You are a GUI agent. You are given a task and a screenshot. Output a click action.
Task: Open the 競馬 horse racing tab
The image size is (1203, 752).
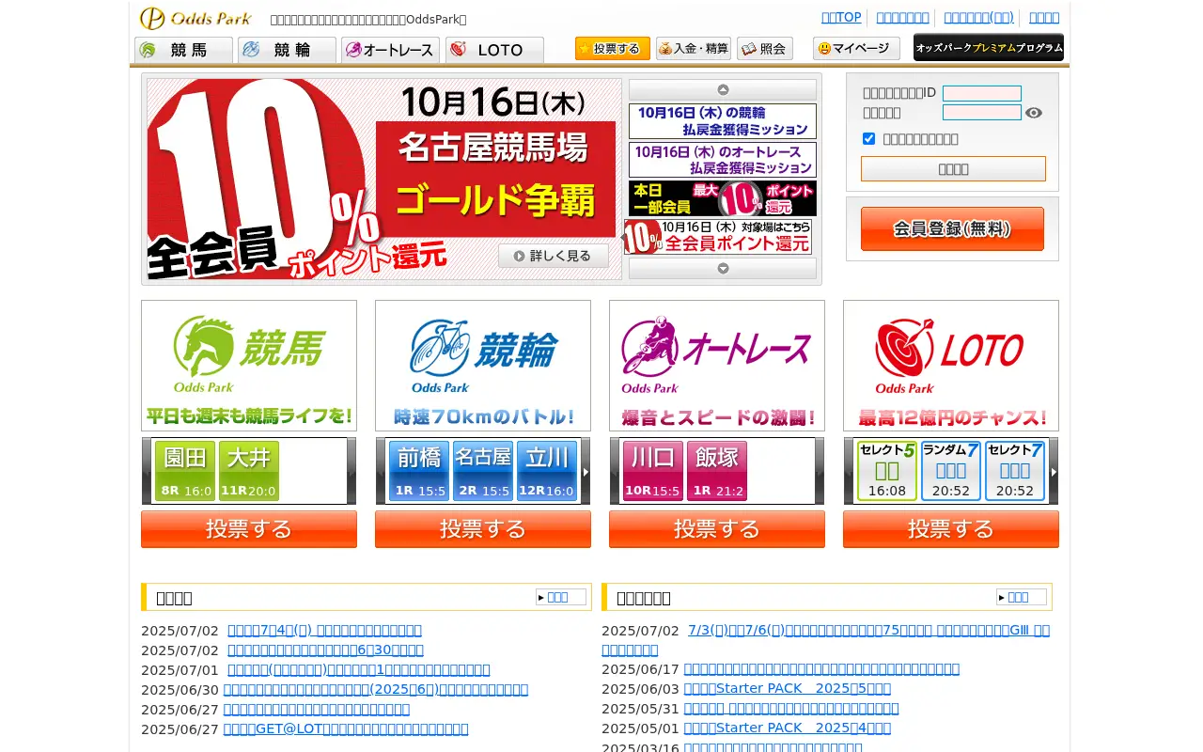(x=183, y=50)
